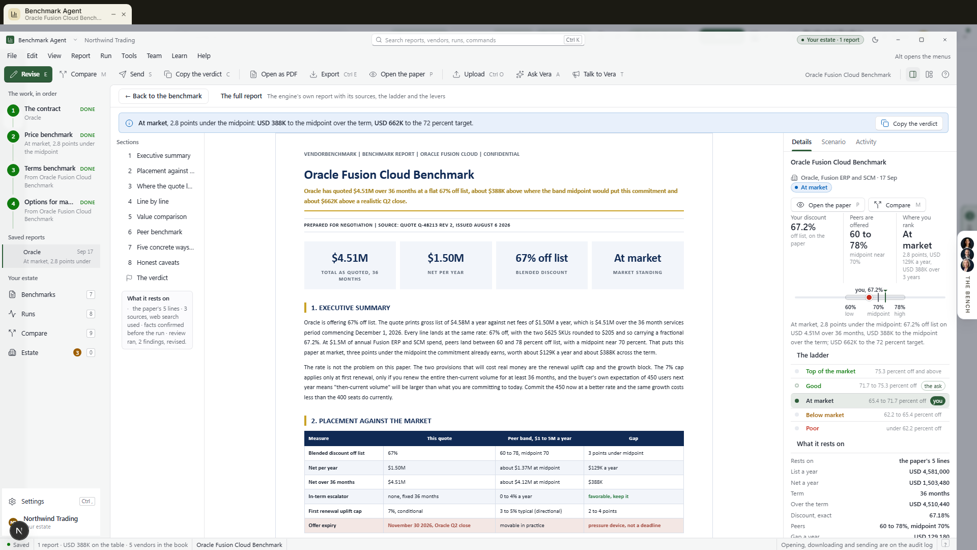Click the green target marker on the discount slider
This screenshot has width=977, height=550.
(x=885, y=297)
